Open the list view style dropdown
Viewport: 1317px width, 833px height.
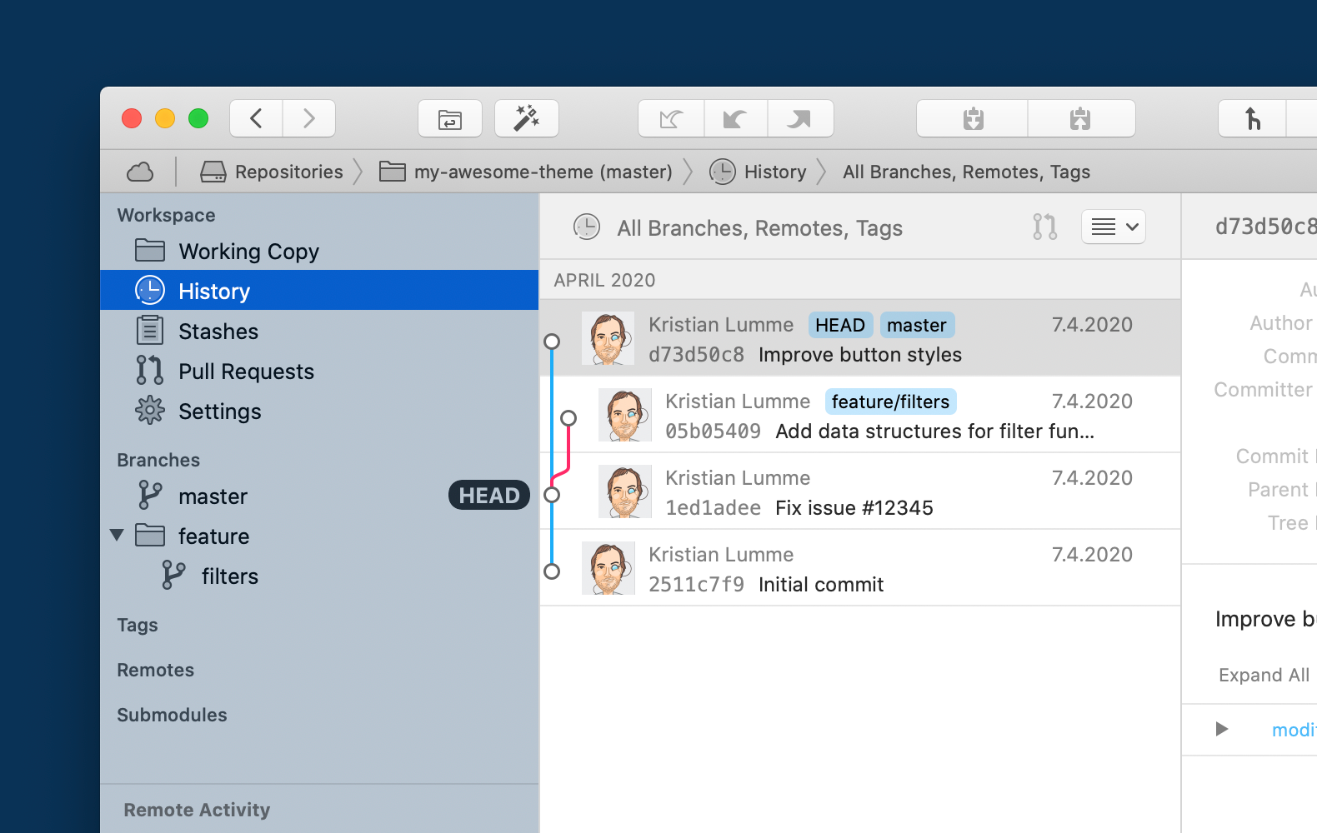coord(1114,227)
